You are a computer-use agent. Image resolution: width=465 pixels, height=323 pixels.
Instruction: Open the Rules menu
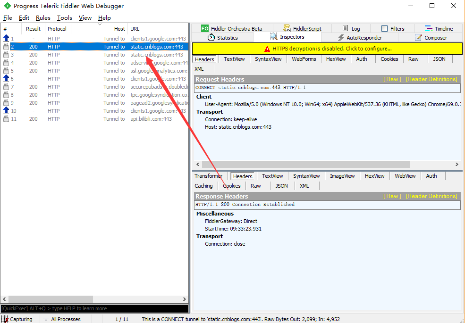click(43, 18)
